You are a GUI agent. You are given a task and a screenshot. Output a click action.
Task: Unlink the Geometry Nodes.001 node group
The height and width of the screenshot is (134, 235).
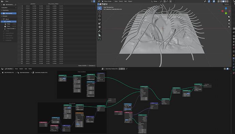(x=124, y=69)
